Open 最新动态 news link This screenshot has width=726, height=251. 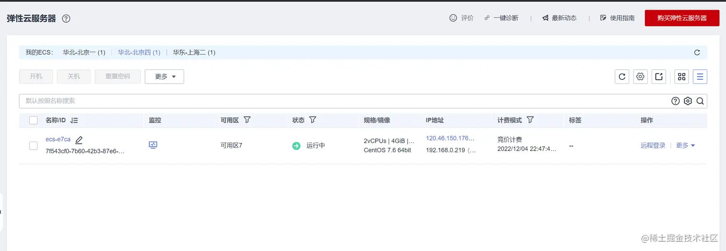pos(559,18)
